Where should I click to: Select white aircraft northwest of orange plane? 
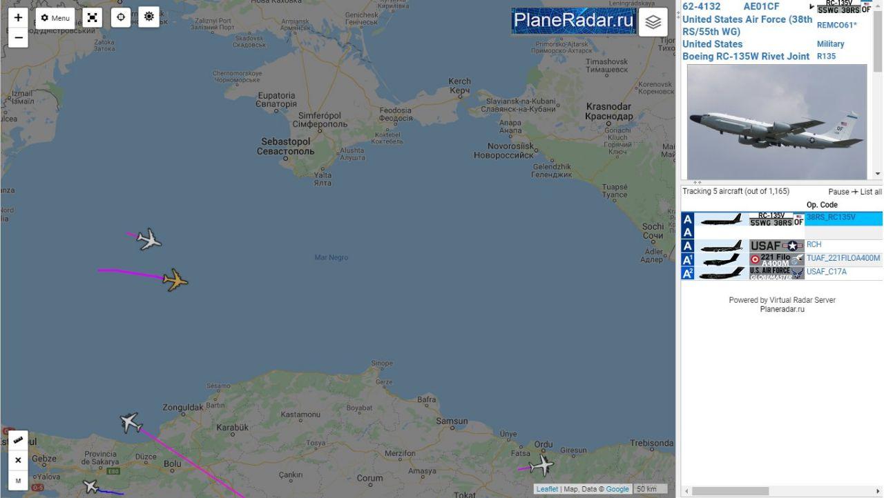click(x=149, y=239)
